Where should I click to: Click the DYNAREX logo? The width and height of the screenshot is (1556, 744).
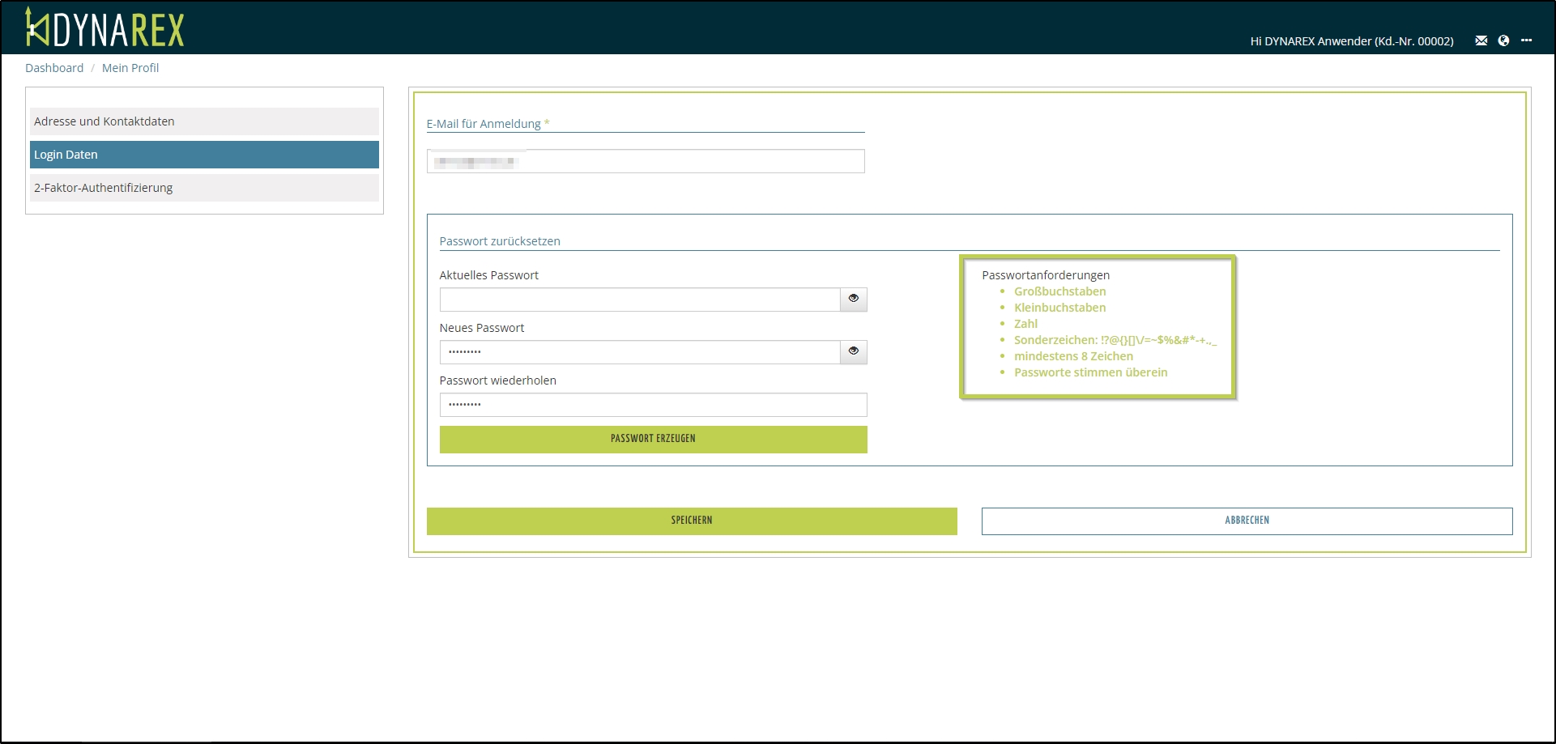pos(105,28)
